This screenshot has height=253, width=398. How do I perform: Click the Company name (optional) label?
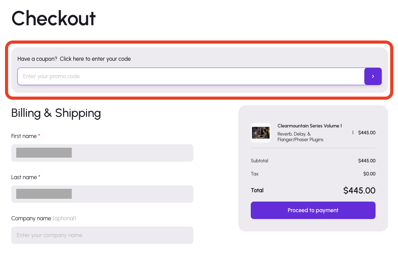[43, 218]
